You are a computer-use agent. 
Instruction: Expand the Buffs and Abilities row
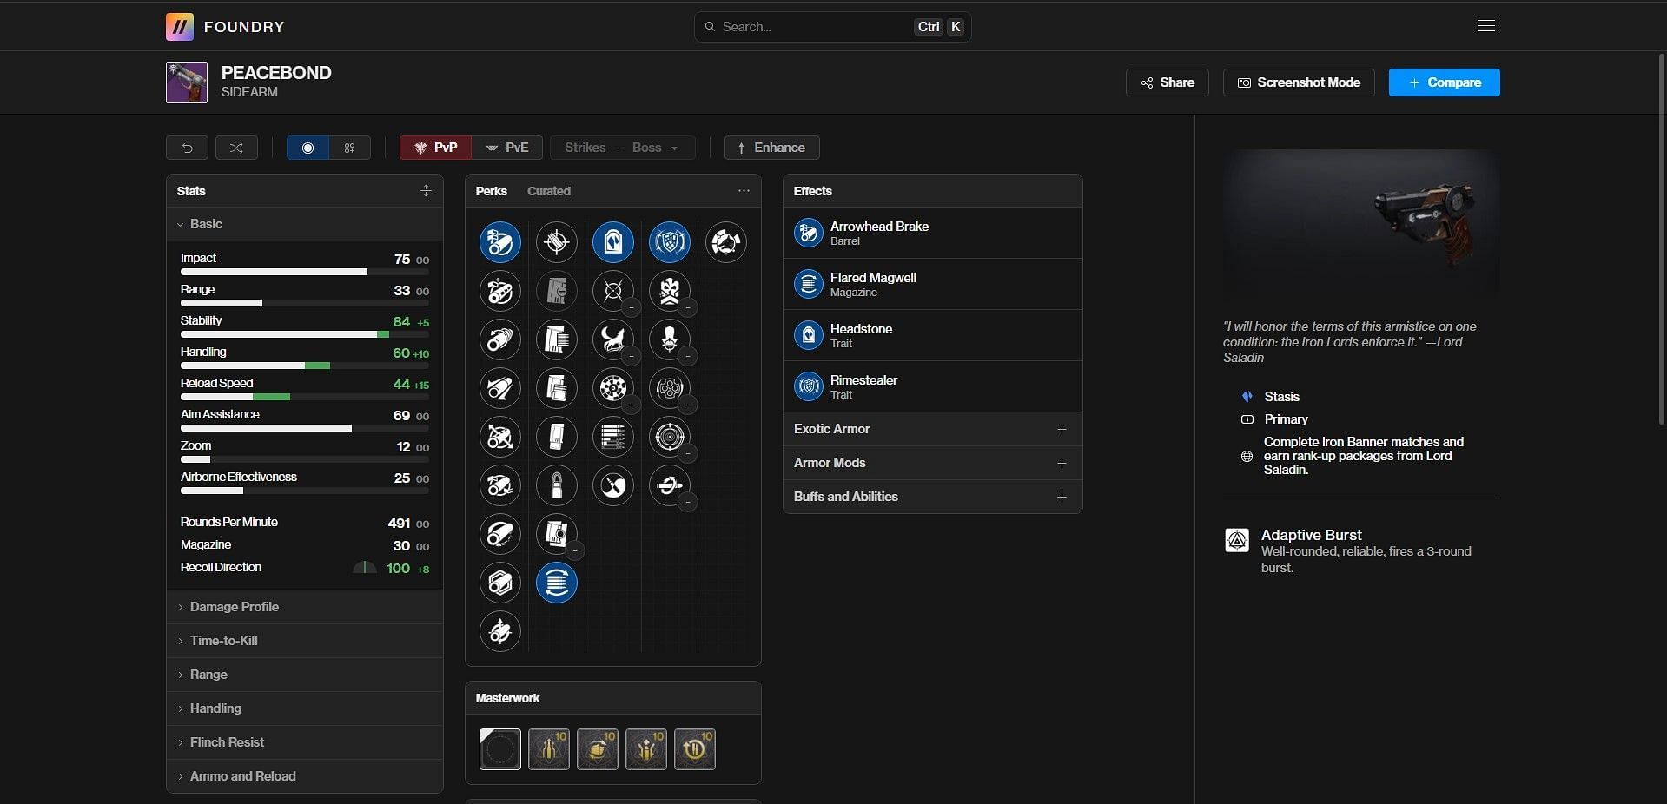[x=932, y=497]
